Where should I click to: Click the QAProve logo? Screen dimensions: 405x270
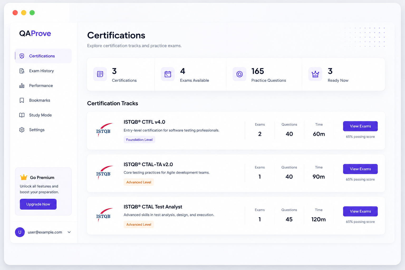(x=35, y=33)
